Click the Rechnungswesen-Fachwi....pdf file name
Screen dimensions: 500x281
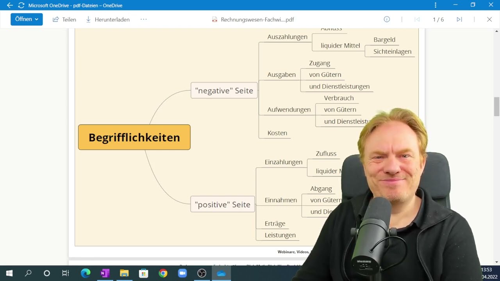pos(257,20)
